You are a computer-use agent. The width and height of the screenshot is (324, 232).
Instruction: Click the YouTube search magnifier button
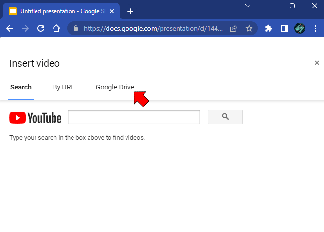(225, 117)
